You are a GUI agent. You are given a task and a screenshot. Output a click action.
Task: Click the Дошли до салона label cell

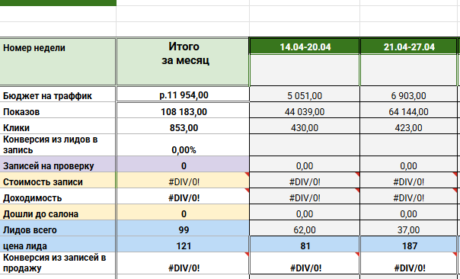tap(58, 213)
